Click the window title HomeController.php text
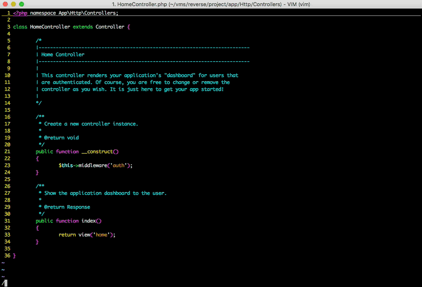 pos(211,4)
